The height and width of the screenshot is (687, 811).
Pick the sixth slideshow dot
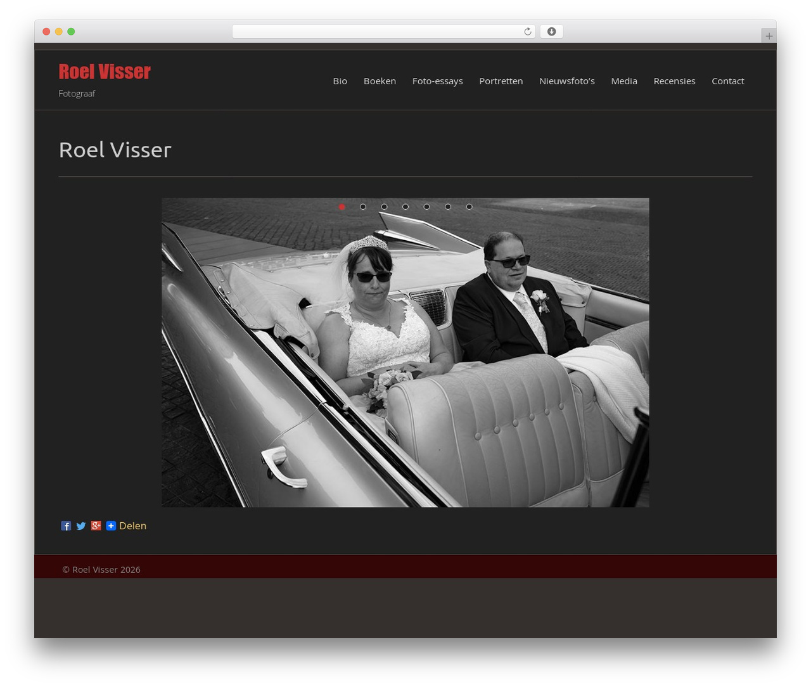click(448, 207)
